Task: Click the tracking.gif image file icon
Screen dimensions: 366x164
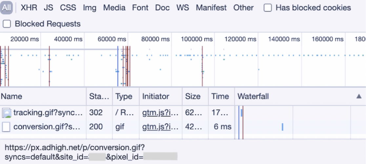Action: [x=7, y=113]
